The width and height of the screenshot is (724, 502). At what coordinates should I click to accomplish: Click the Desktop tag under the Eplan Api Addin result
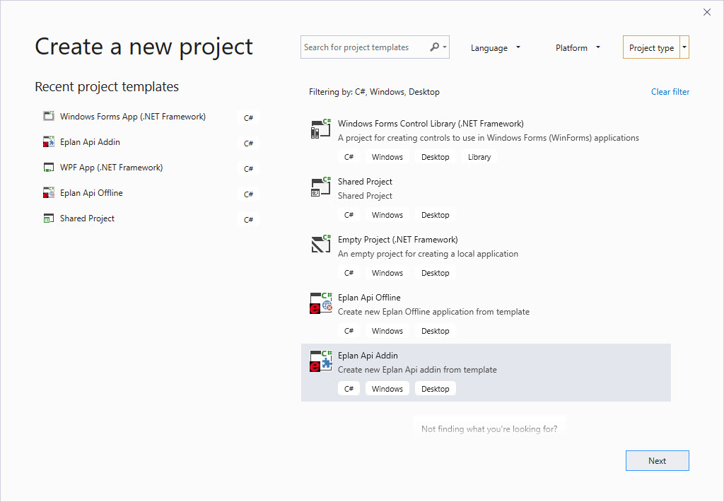pos(435,389)
